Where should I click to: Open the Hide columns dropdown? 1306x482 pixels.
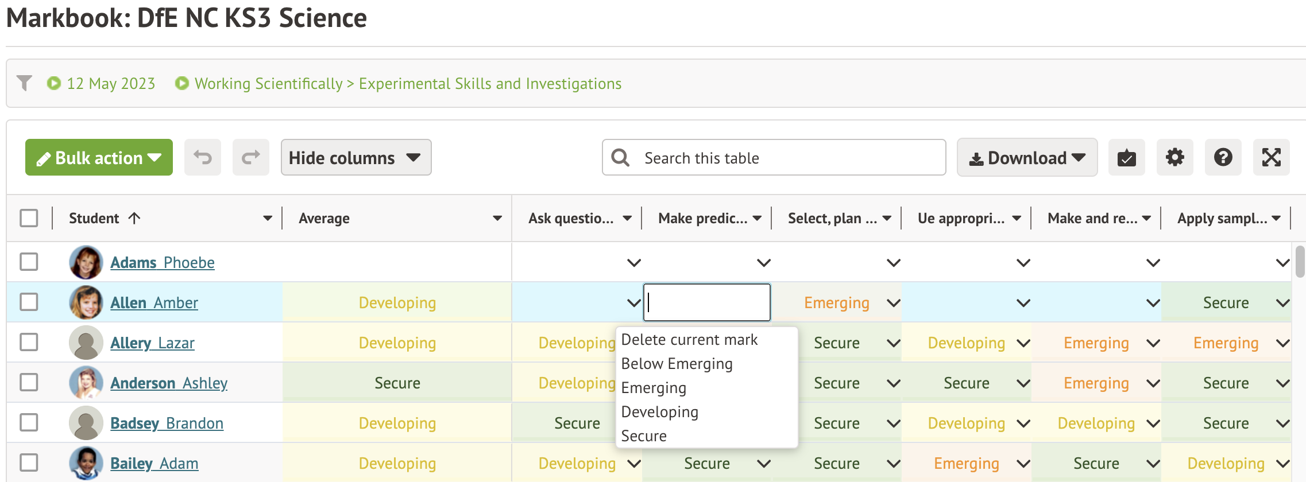tap(356, 157)
